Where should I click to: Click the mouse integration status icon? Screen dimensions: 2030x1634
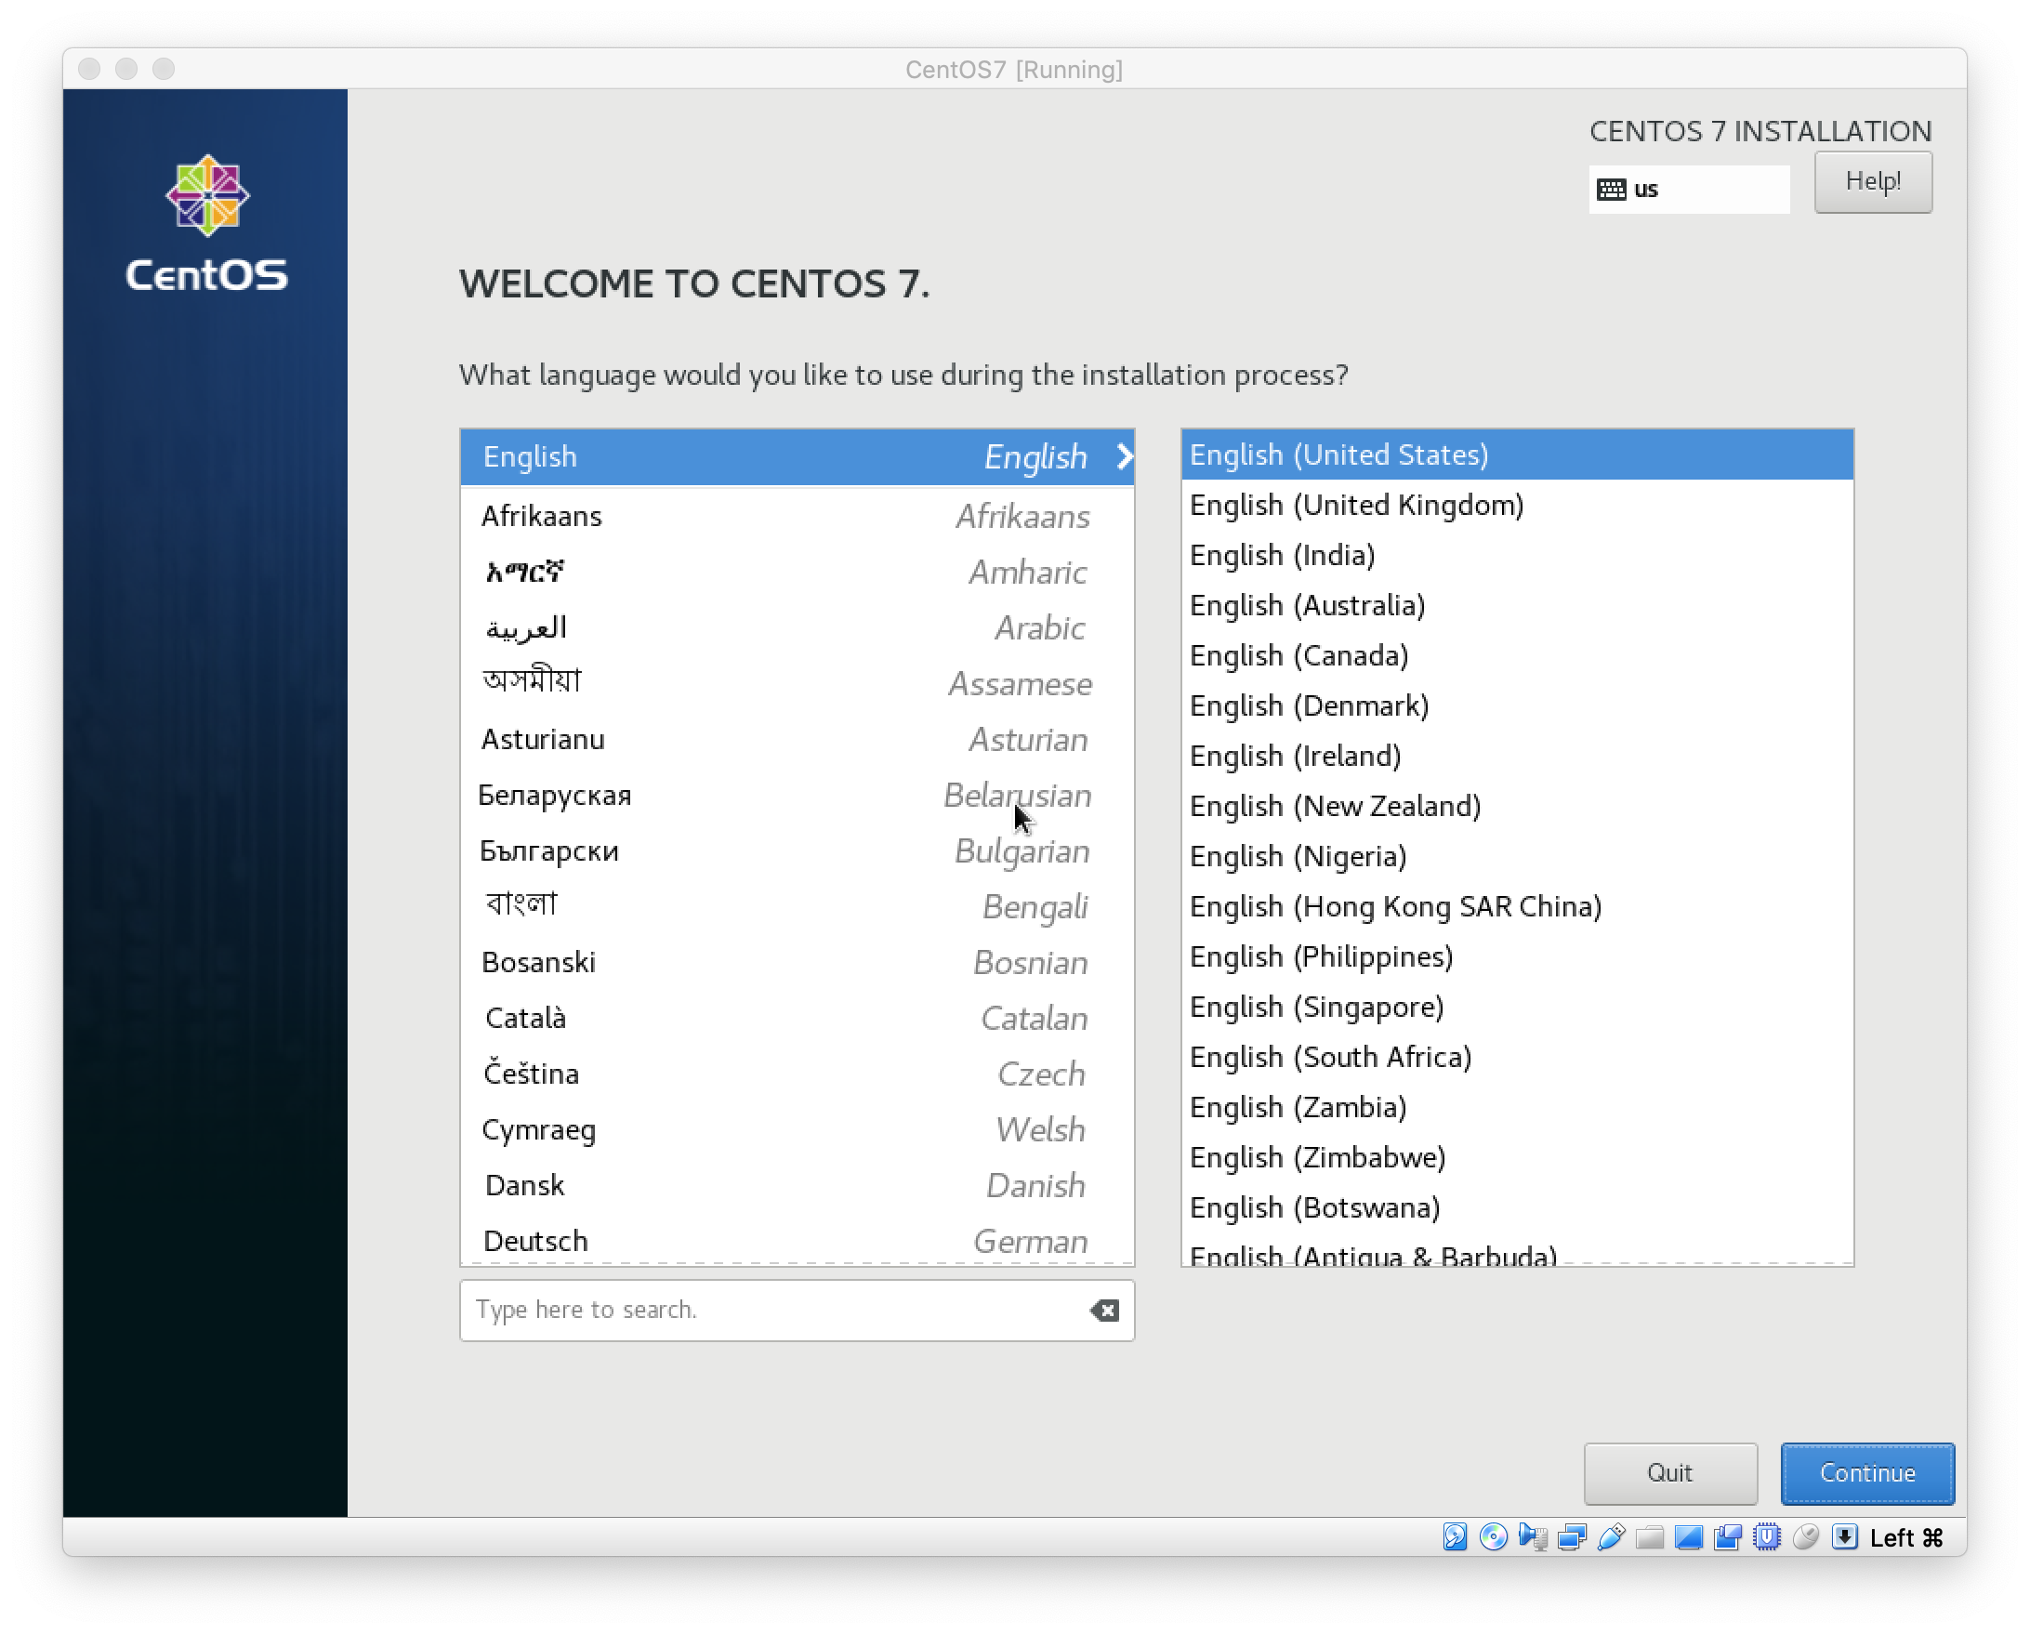coord(1806,1537)
